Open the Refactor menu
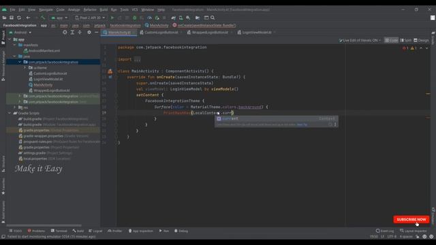 pos(90,10)
